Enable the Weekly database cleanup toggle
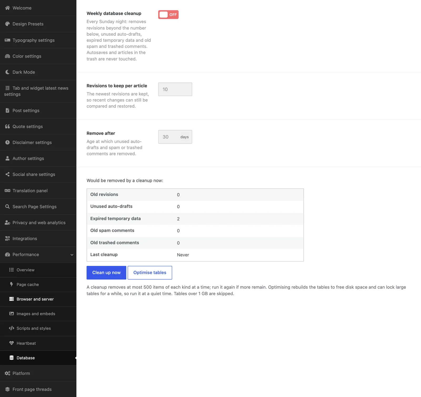The height and width of the screenshot is (397, 421). [168, 15]
